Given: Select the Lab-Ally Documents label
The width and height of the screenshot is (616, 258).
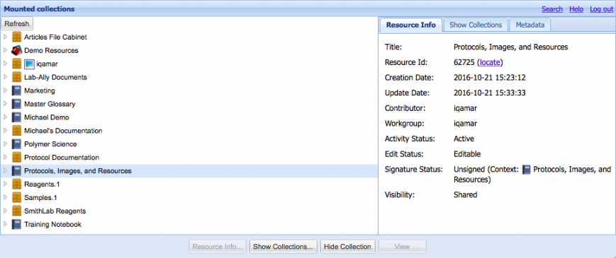Looking at the screenshot, I should point(55,77).
